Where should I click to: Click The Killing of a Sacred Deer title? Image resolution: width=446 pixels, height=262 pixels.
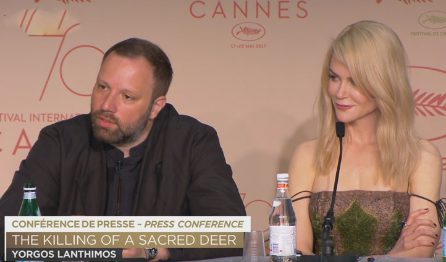[x=124, y=240]
